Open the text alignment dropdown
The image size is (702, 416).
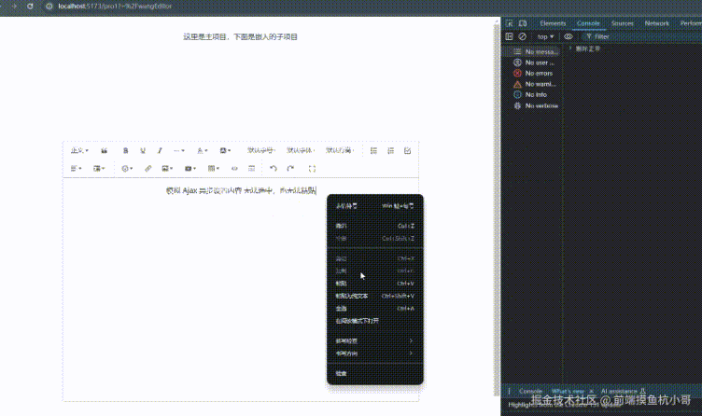[x=77, y=169]
